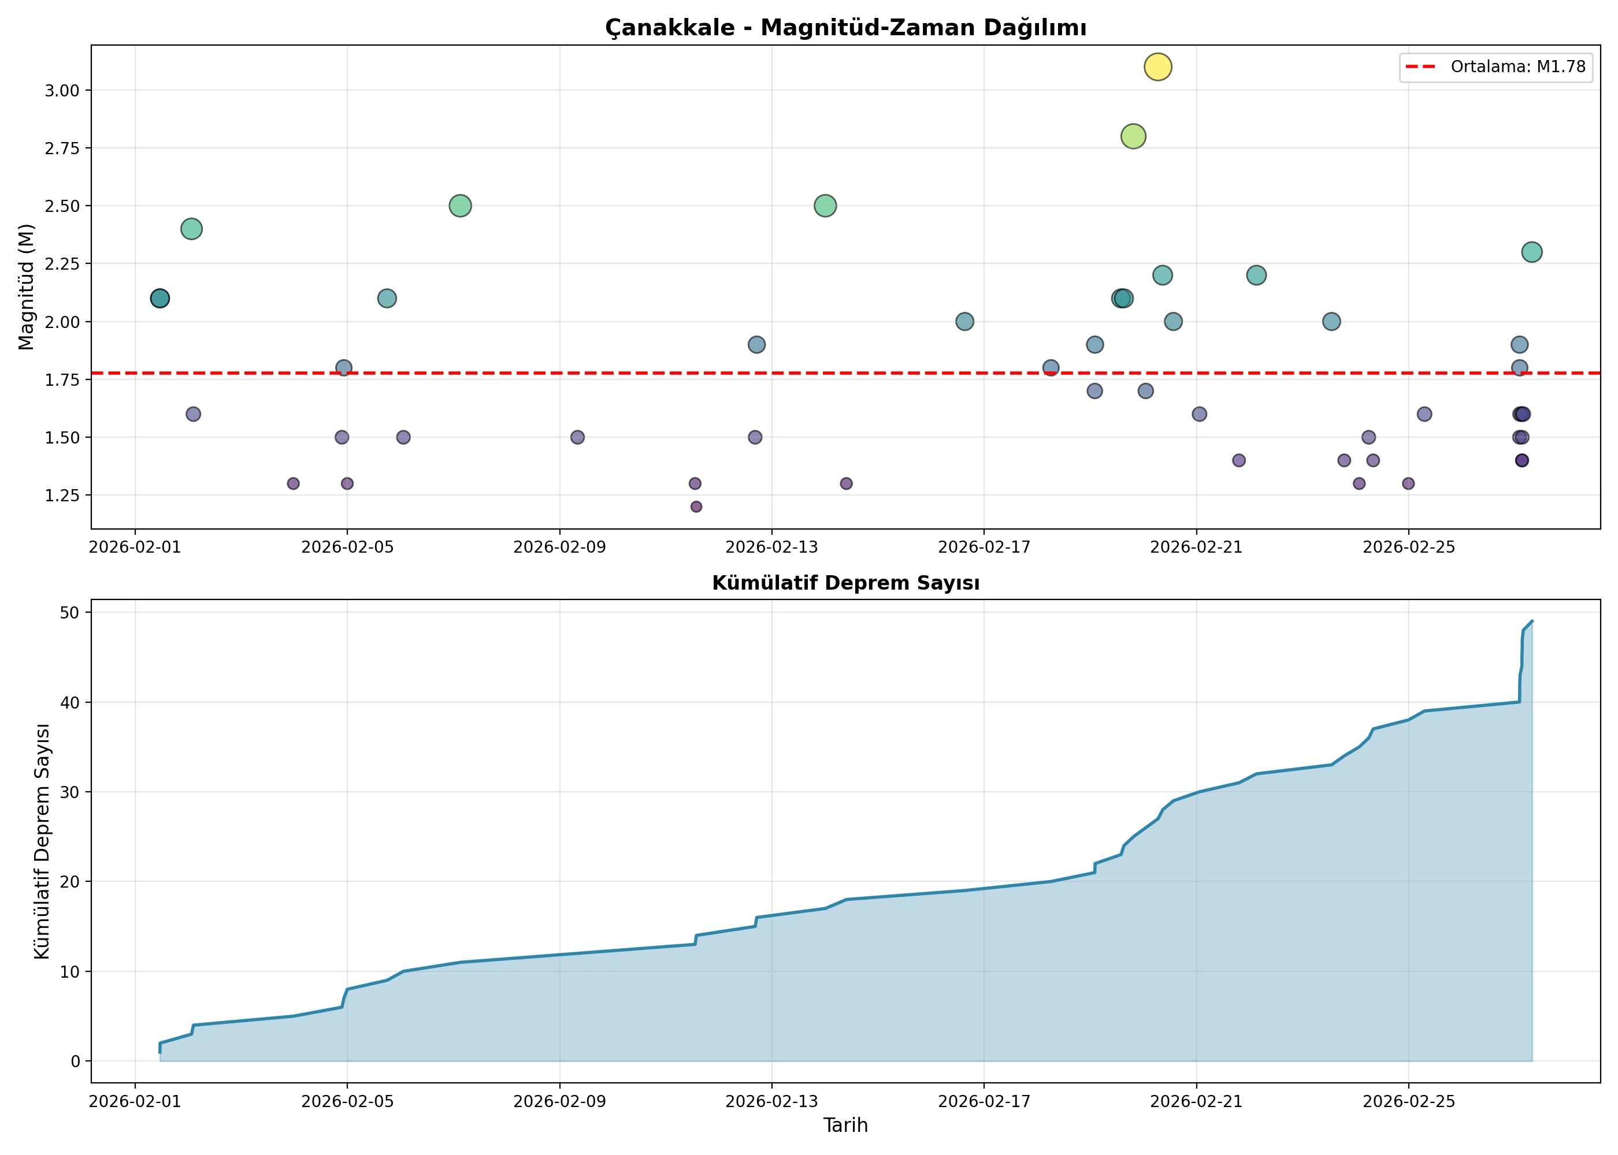Click the vertical "Kümülatif Deprem Sayısı" axis label
Screen dimensions: 1618x1155
42,841
